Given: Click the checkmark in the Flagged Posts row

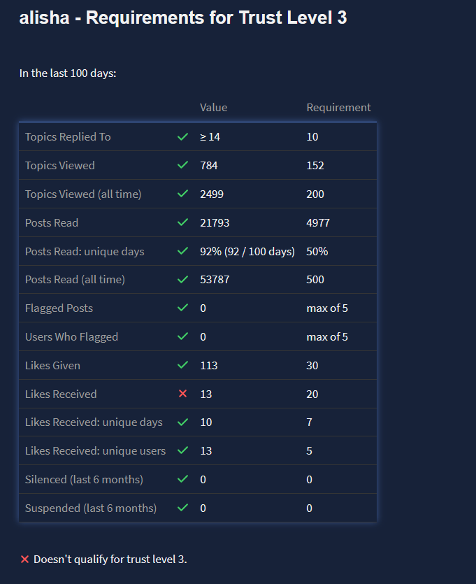Looking at the screenshot, I should [x=183, y=308].
